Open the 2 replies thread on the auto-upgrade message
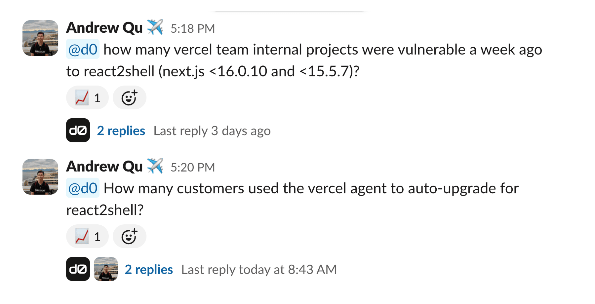 tap(148, 269)
